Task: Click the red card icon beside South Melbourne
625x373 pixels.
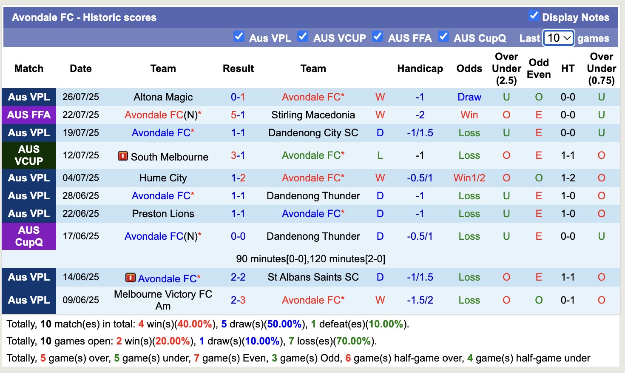Action: tap(122, 156)
